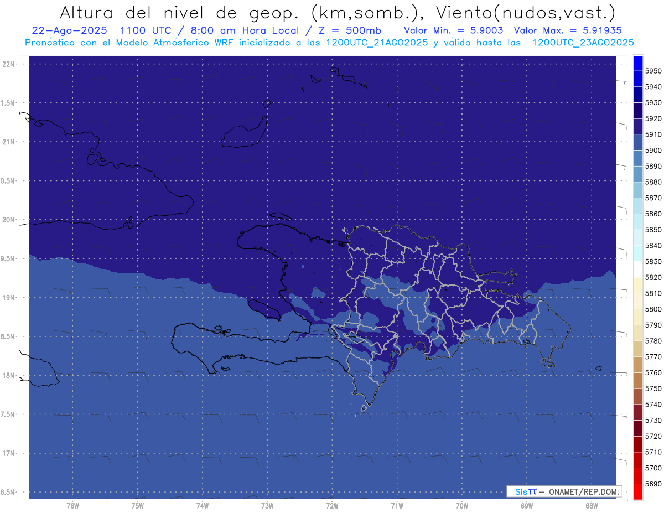Click the "17N" latitude label

point(9,453)
